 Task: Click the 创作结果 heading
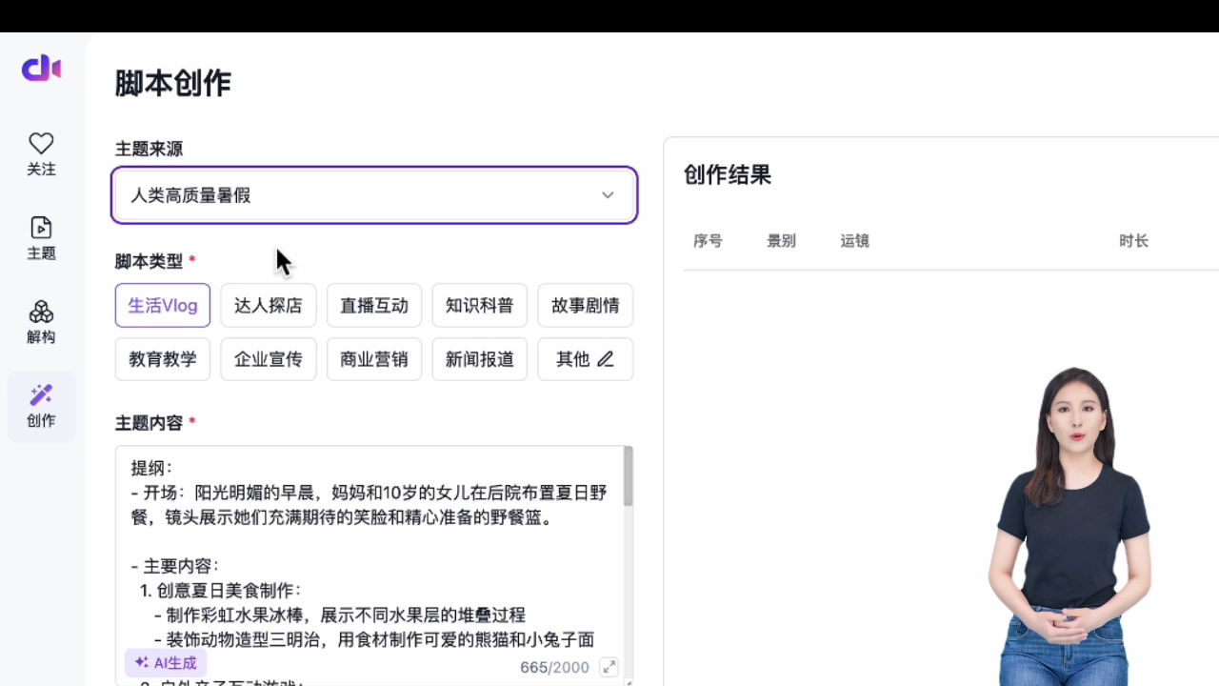tap(728, 175)
